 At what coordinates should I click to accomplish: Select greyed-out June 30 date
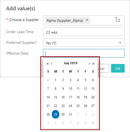click(x=48, y=80)
